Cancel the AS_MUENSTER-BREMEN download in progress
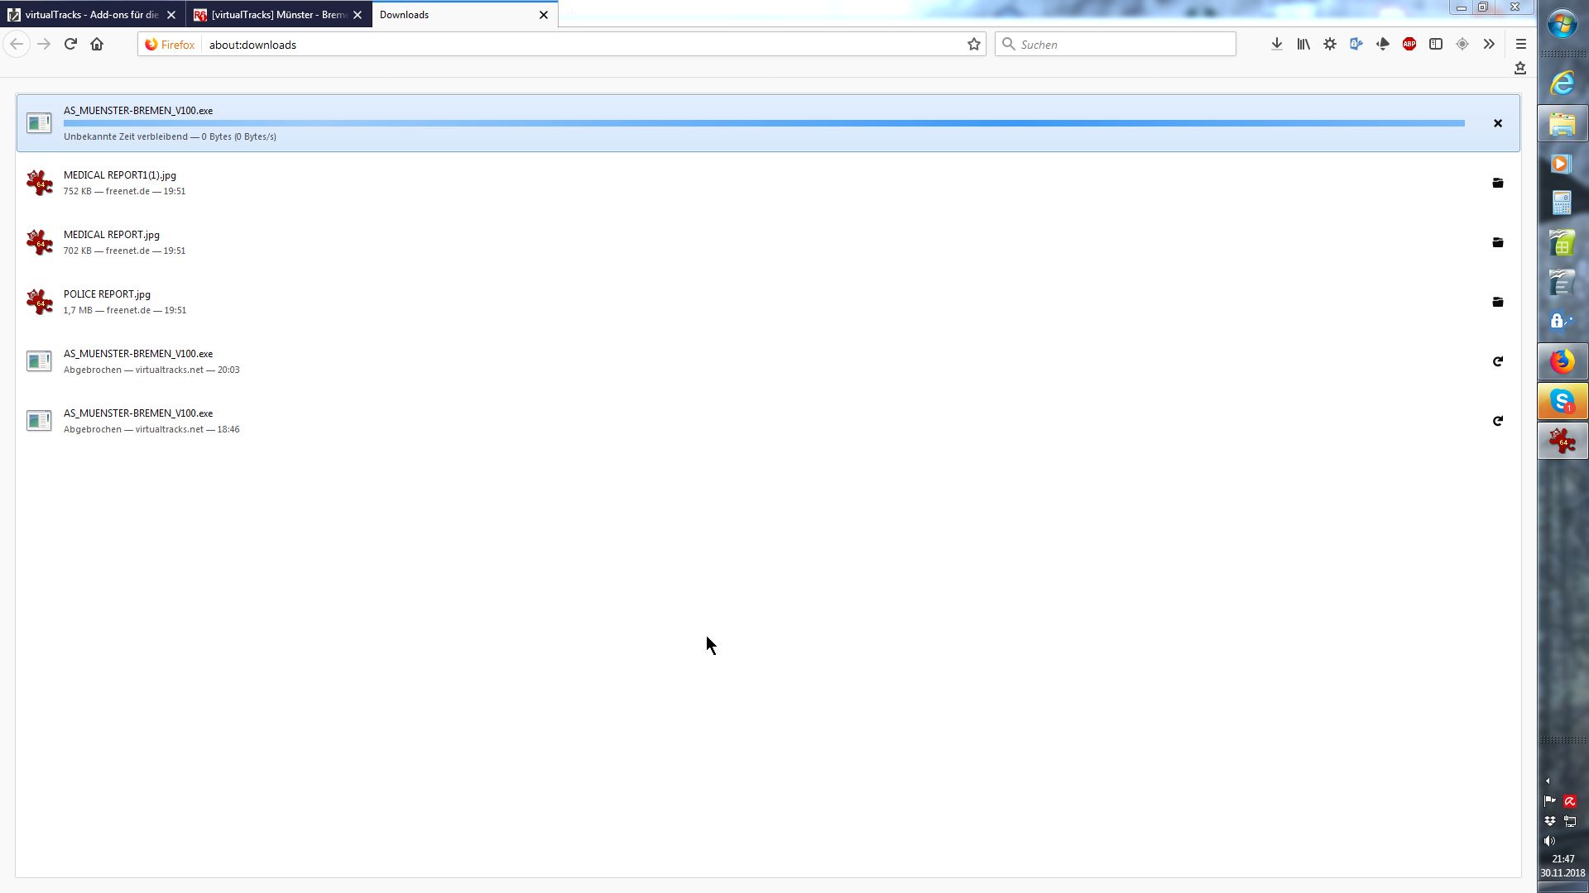The height and width of the screenshot is (893, 1589). [x=1497, y=123]
